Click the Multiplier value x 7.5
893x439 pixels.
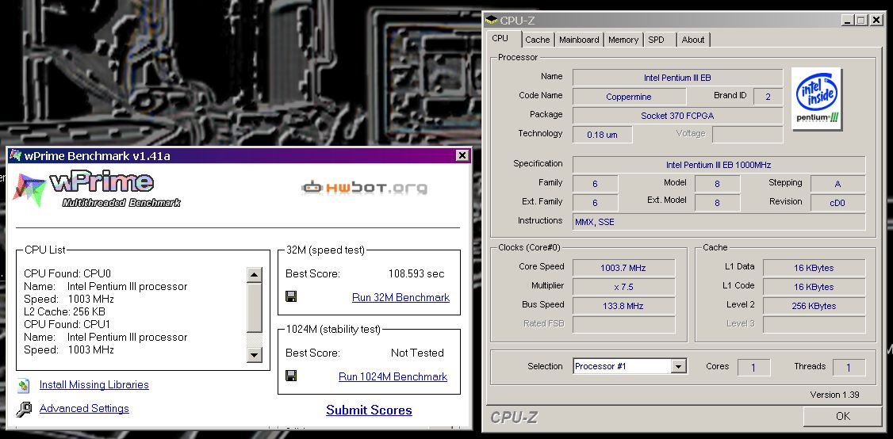pos(623,287)
